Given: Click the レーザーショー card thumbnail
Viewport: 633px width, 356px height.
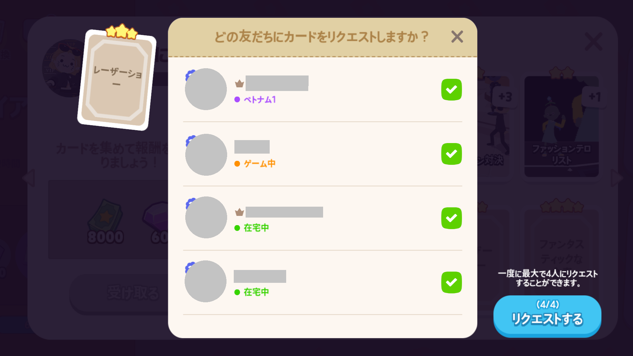Looking at the screenshot, I should click(117, 80).
